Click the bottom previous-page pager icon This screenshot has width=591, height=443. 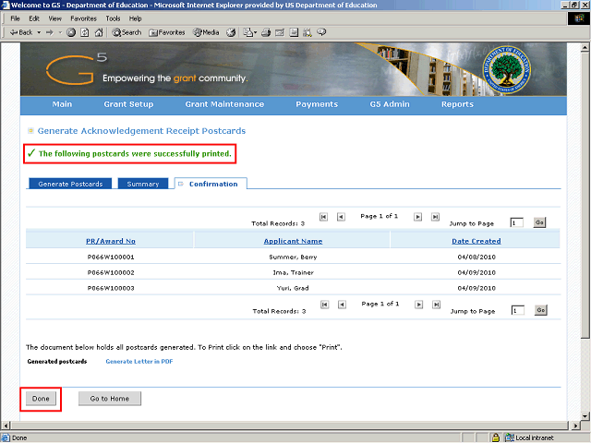[x=343, y=305]
